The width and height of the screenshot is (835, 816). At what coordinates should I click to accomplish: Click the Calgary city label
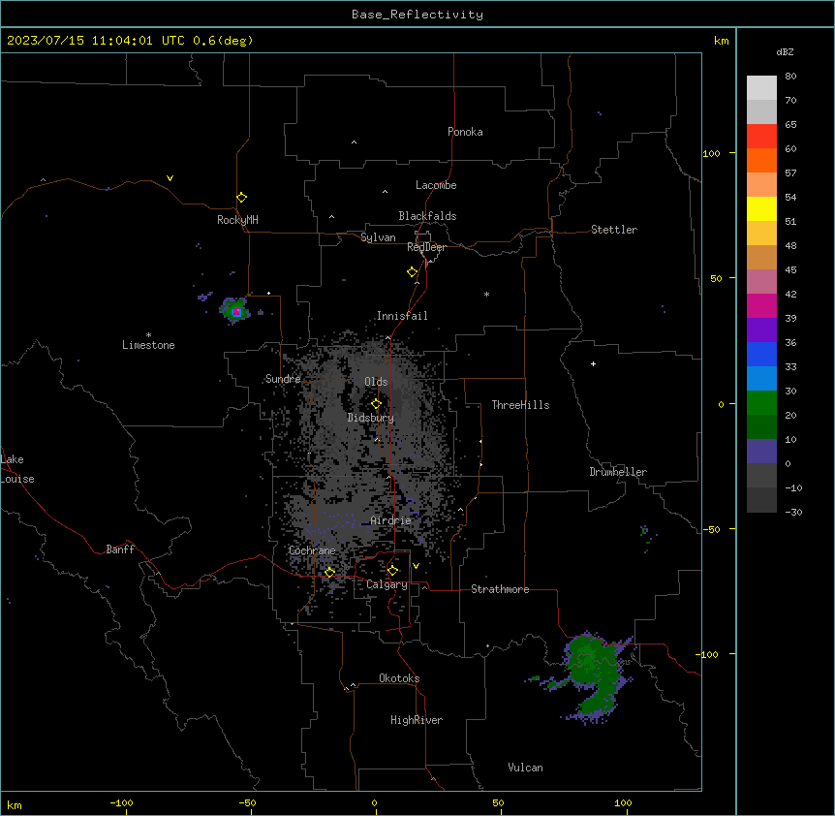[387, 584]
